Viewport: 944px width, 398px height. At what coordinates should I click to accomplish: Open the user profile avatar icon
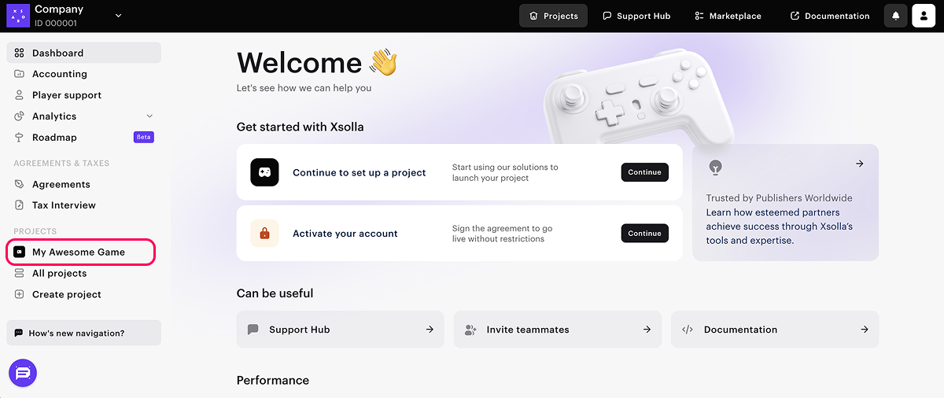click(x=924, y=16)
